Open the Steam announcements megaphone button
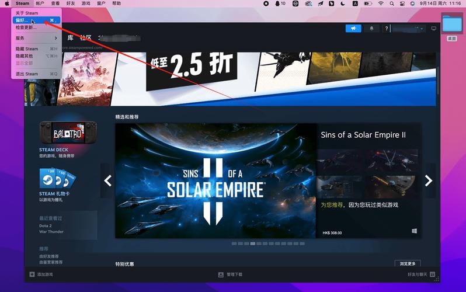The image size is (466, 292). pyautogui.click(x=353, y=29)
